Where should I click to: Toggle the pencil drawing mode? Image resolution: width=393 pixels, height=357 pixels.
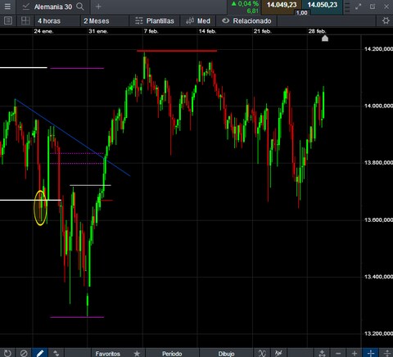(40, 353)
